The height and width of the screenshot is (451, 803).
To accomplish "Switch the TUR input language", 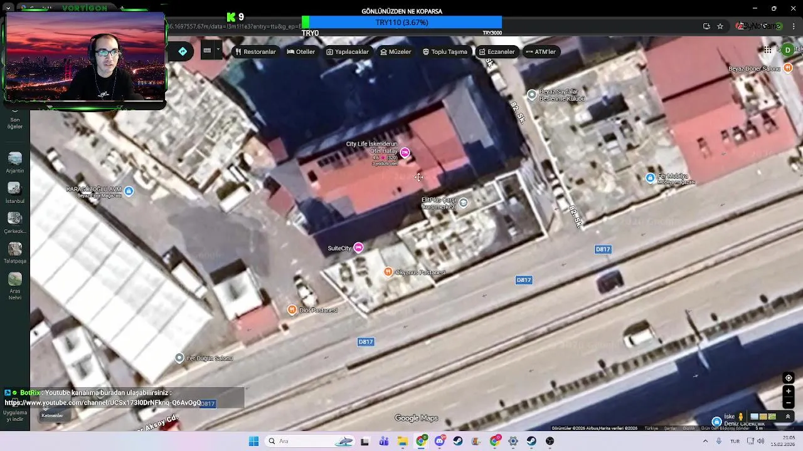I will 735,441.
